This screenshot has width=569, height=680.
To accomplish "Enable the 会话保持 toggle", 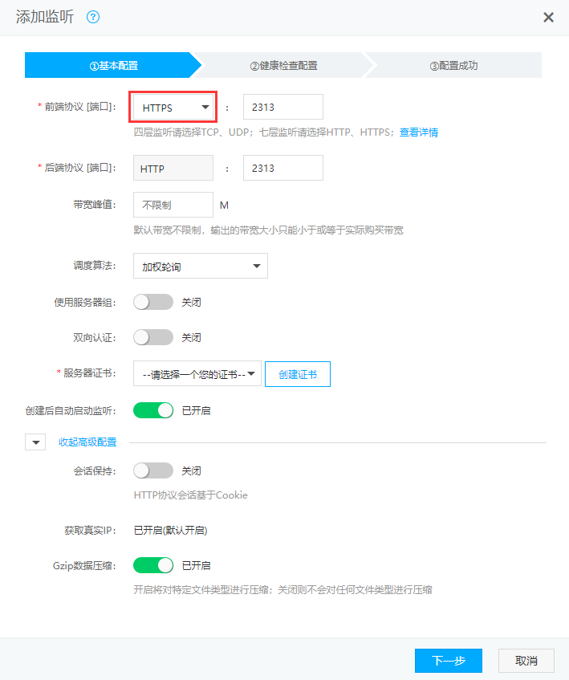I will click(x=153, y=470).
